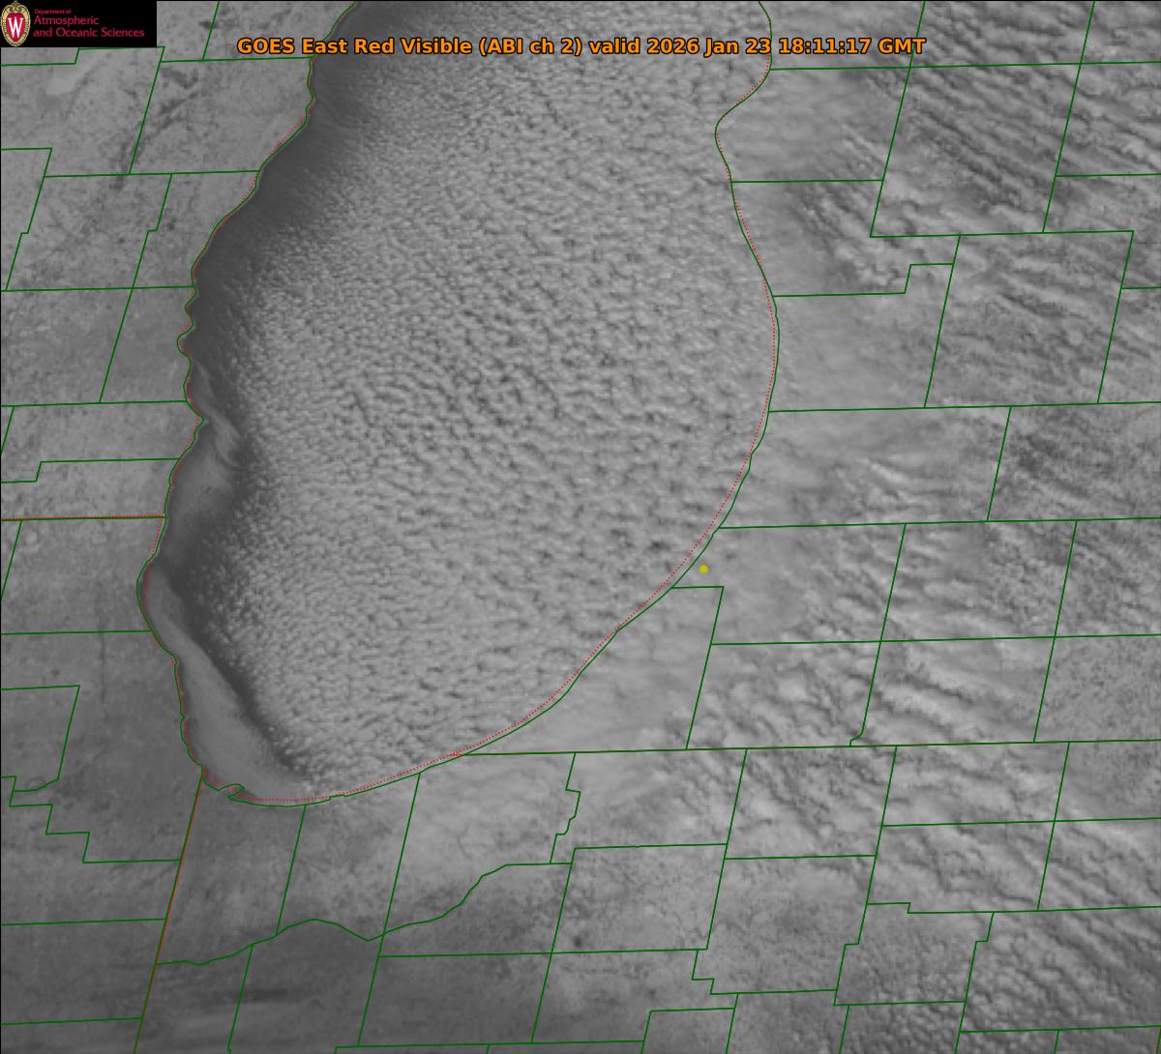Click the UW–Madison crest logo
The height and width of the screenshot is (1054, 1161).
[x=16, y=24]
